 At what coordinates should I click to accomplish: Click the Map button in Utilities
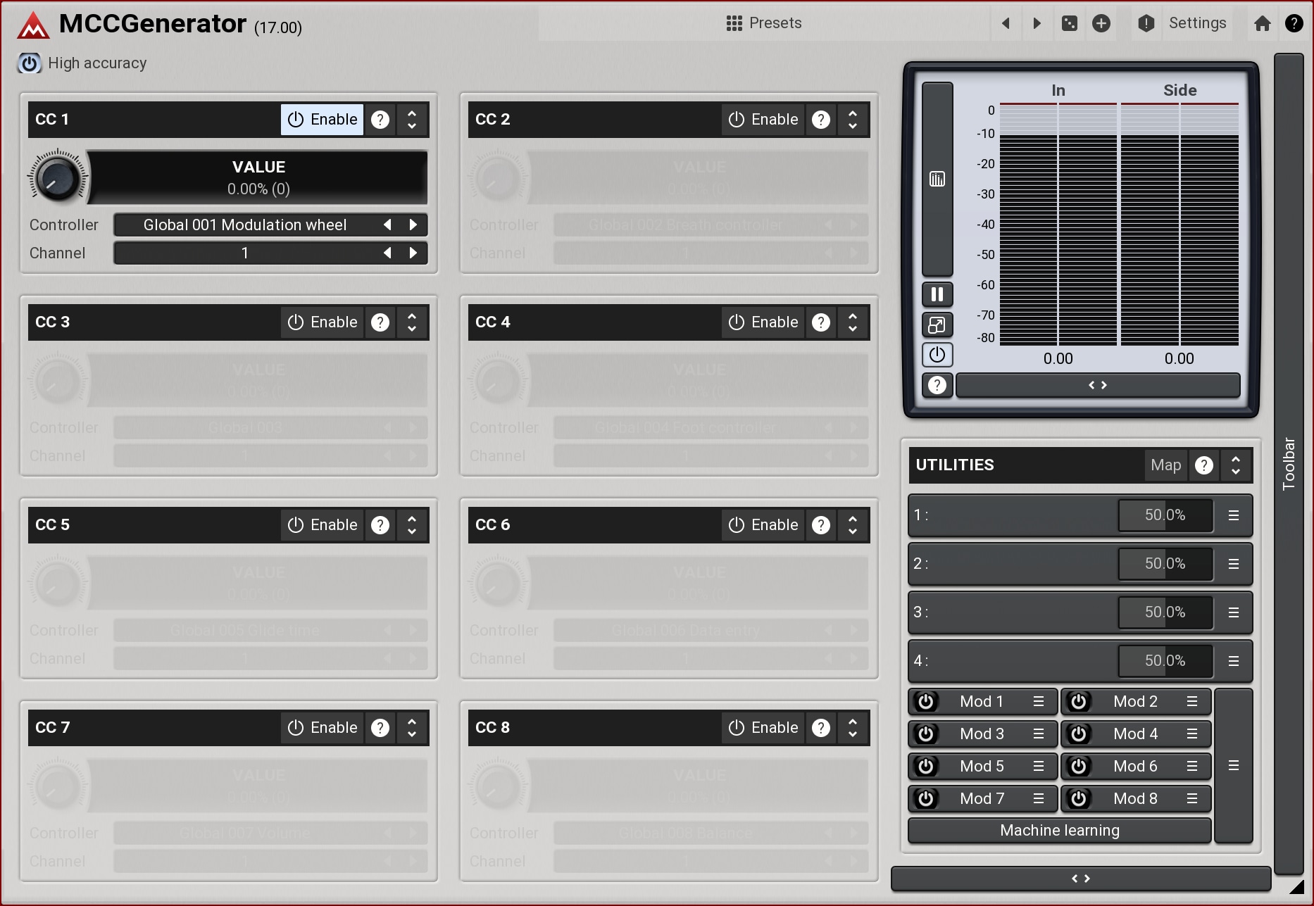tap(1165, 465)
